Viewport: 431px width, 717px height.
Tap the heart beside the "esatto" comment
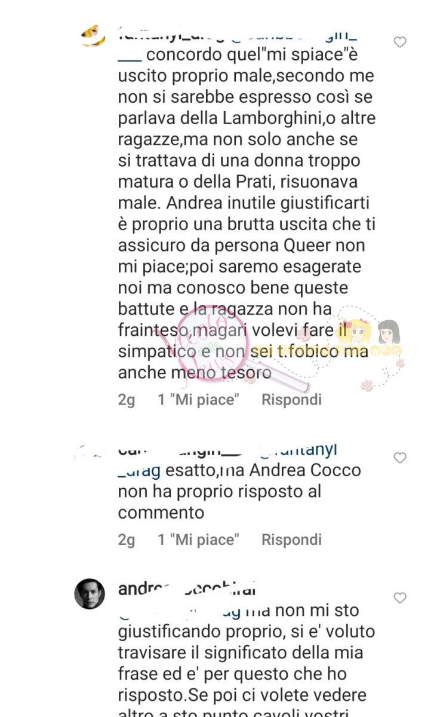(400, 458)
